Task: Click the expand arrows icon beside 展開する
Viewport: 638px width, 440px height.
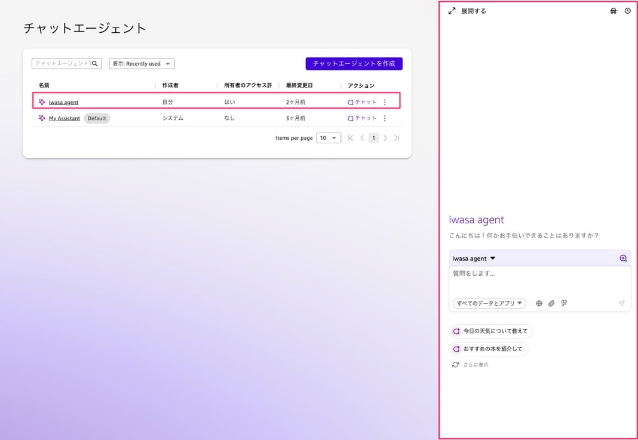Action: pos(452,11)
